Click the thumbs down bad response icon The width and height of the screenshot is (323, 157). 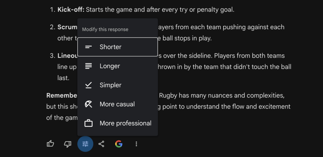(68, 144)
